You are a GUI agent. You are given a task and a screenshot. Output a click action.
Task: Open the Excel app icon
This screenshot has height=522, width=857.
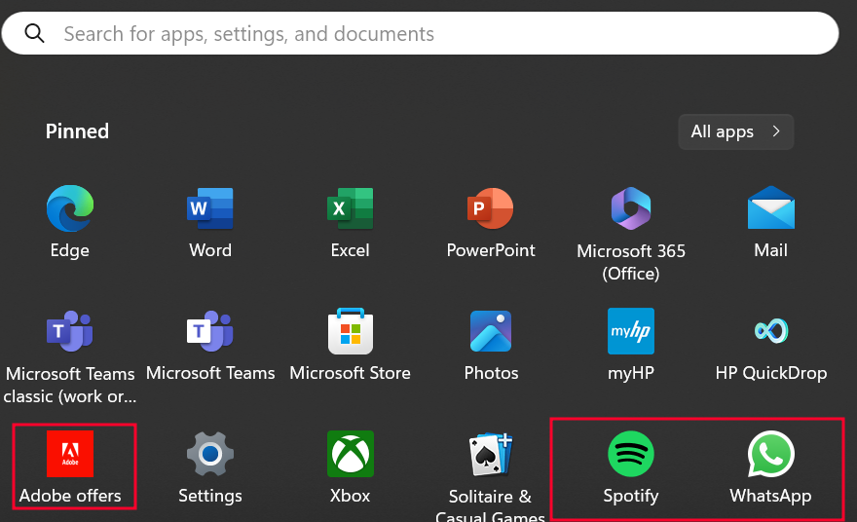click(x=350, y=208)
